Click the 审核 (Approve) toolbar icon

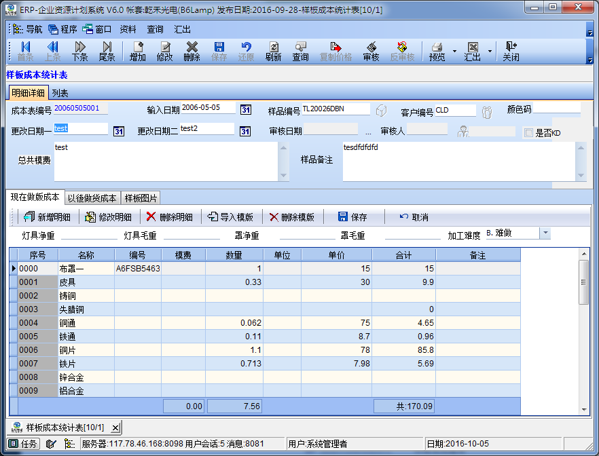(371, 51)
